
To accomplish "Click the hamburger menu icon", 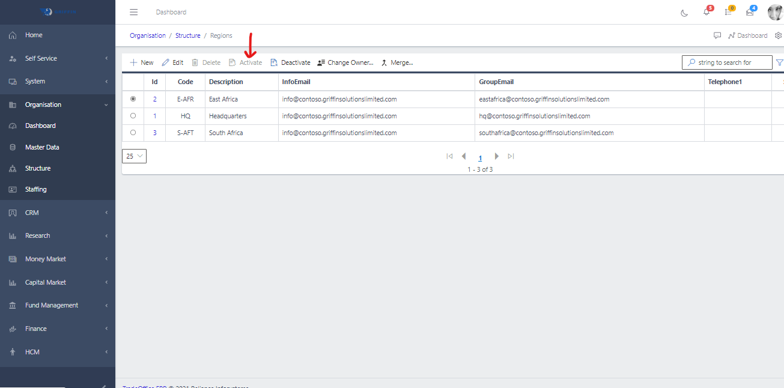I will tap(134, 12).
